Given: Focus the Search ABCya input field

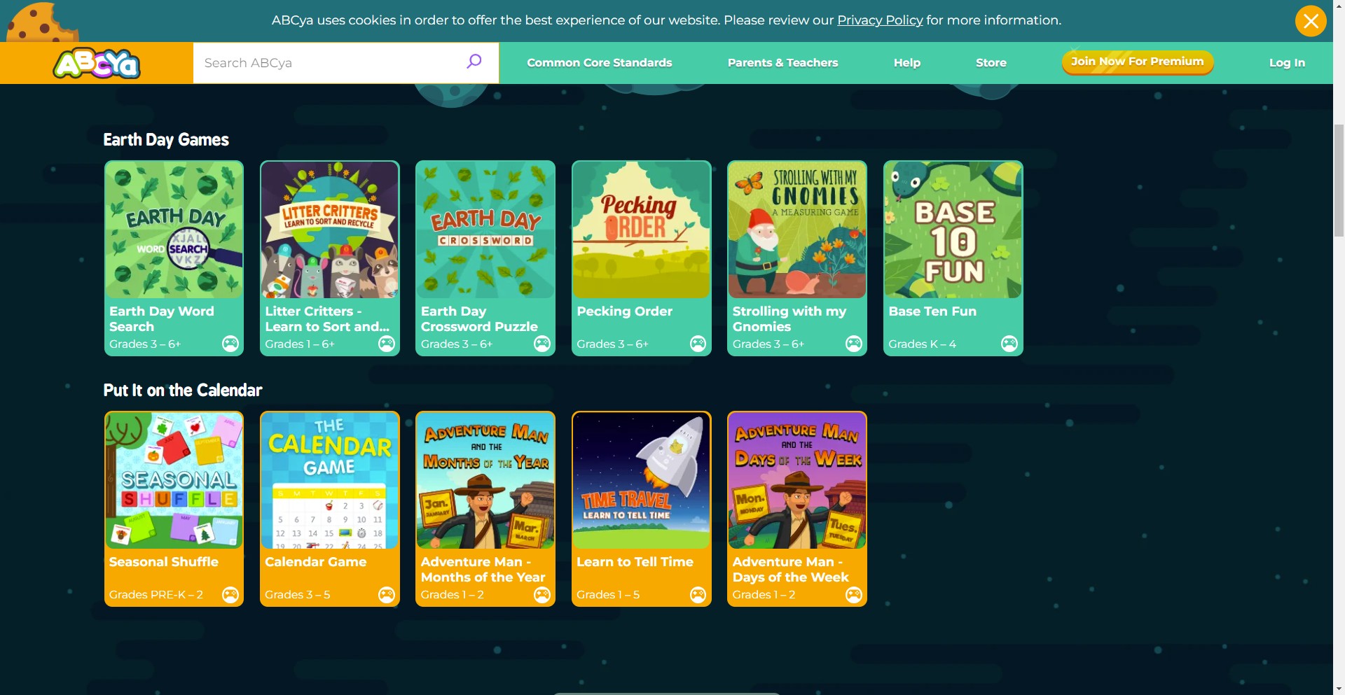Looking at the screenshot, I should click(329, 63).
